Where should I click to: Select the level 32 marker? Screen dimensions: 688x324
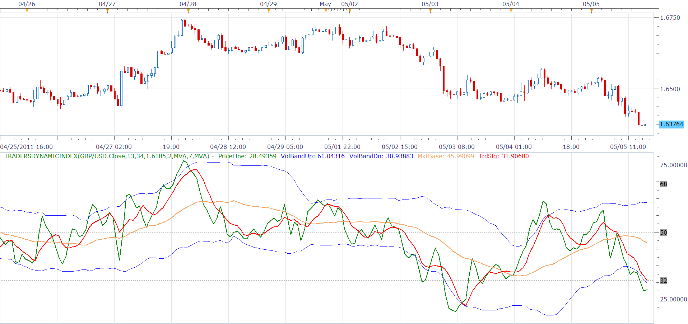664,281
